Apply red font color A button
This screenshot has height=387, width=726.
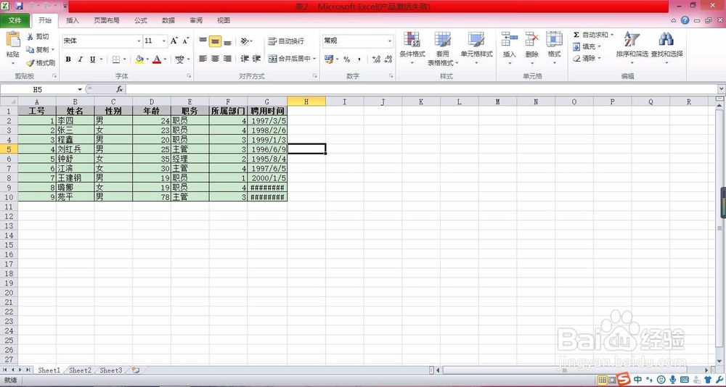pyautogui.click(x=157, y=59)
